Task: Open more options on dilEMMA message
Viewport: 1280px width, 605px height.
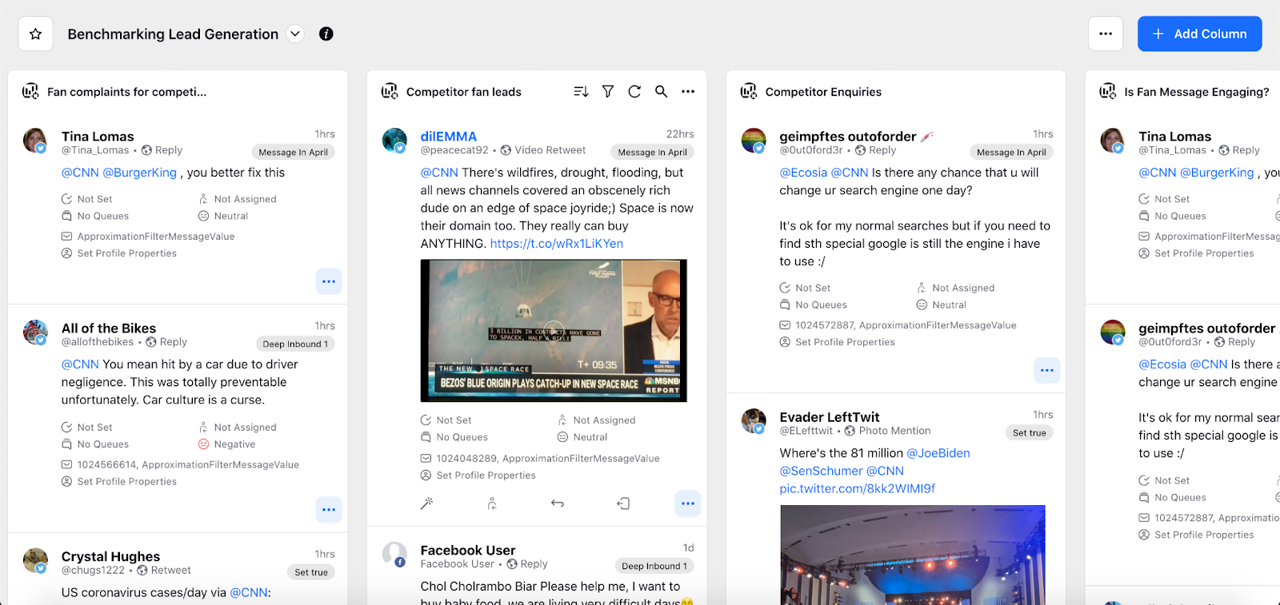Action: pyautogui.click(x=688, y=504)
